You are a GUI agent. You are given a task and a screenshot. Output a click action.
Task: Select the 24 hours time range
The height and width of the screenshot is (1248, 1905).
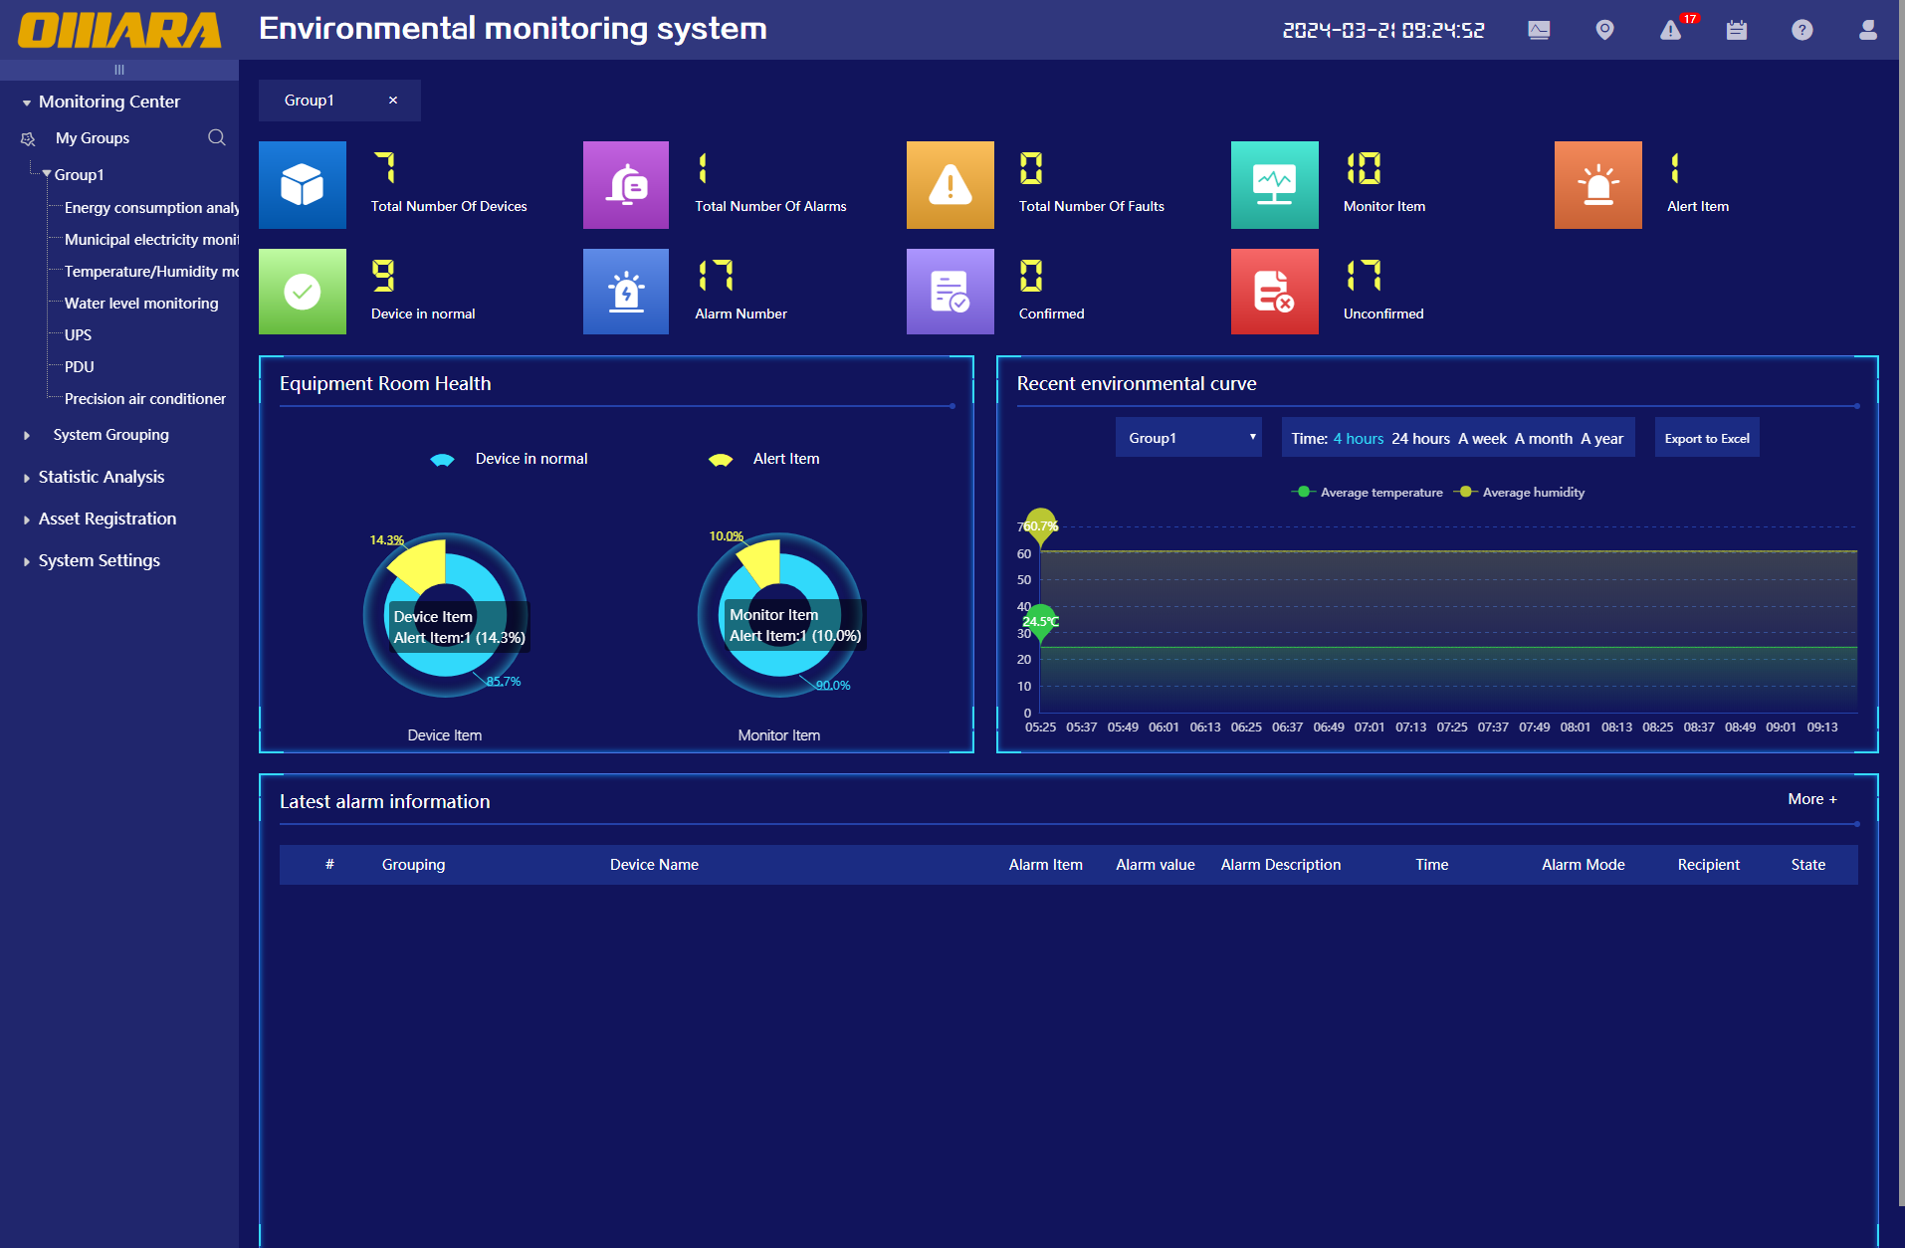pyautogui.click(x=1420, y=438)
